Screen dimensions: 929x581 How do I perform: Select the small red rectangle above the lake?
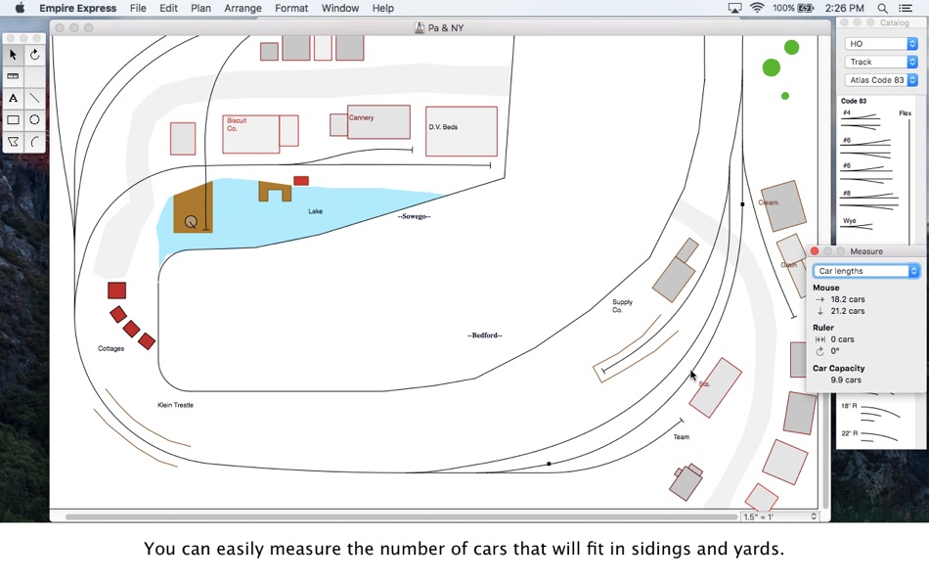[301, 181]
